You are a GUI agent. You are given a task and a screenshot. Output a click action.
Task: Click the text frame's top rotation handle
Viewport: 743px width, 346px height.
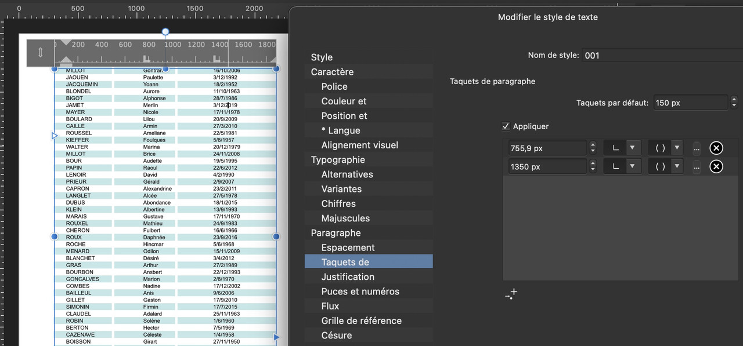click(165, 31)
